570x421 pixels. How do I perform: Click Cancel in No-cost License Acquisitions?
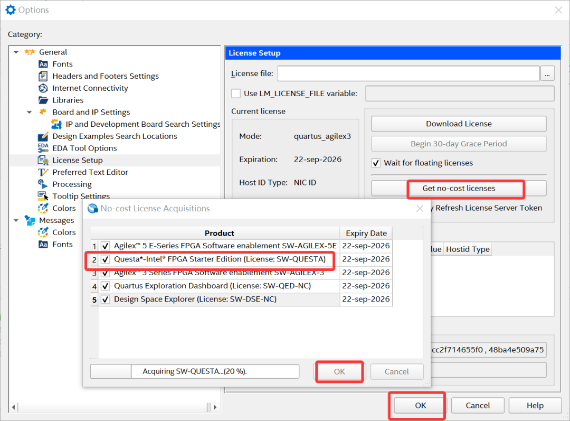[x=396, y=371]
